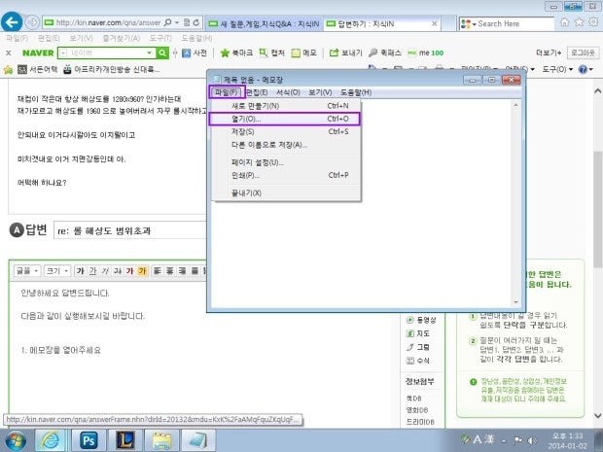Click the 캡처 capture tool icon
The height and width of the screenshot is (452, 603).
(271, 52)
